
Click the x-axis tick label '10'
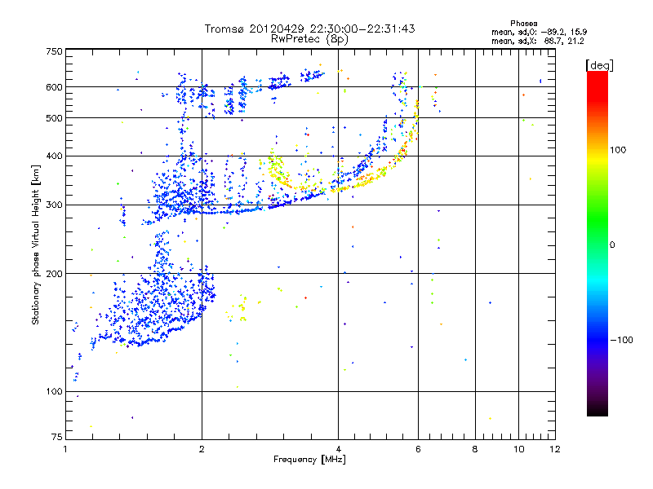coord(519,449)
